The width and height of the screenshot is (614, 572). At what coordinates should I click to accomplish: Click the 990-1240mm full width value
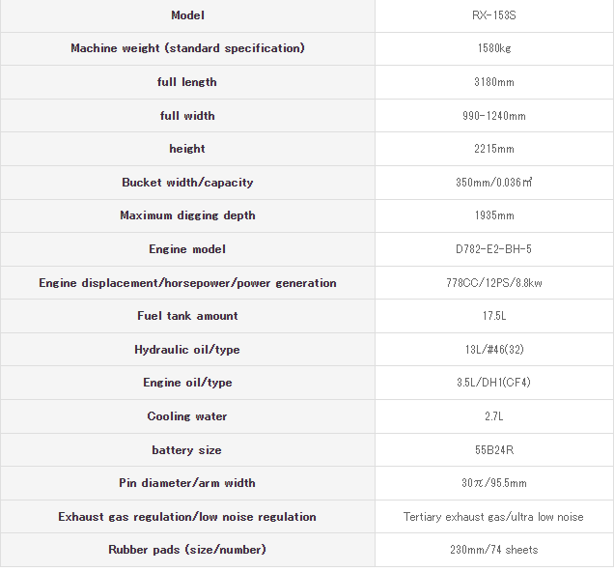point(493,116)
